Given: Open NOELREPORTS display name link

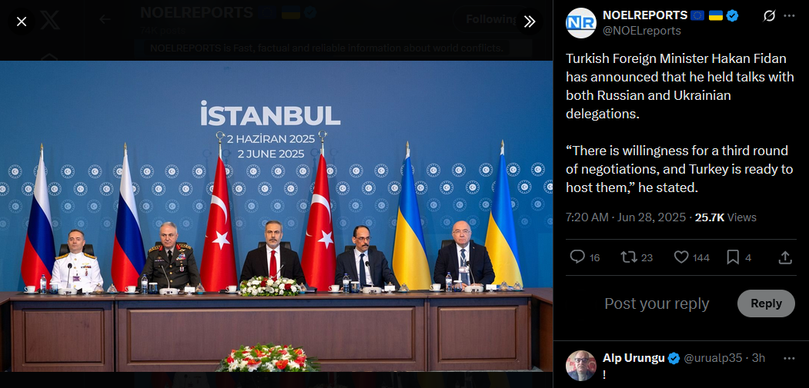Looking at the screenshot, I should (x=645, y=15).
